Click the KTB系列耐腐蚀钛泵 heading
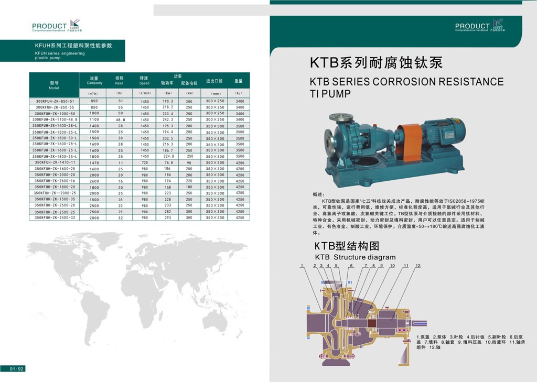This screenshot has width=537, height=382. click(x=376, y=63)
